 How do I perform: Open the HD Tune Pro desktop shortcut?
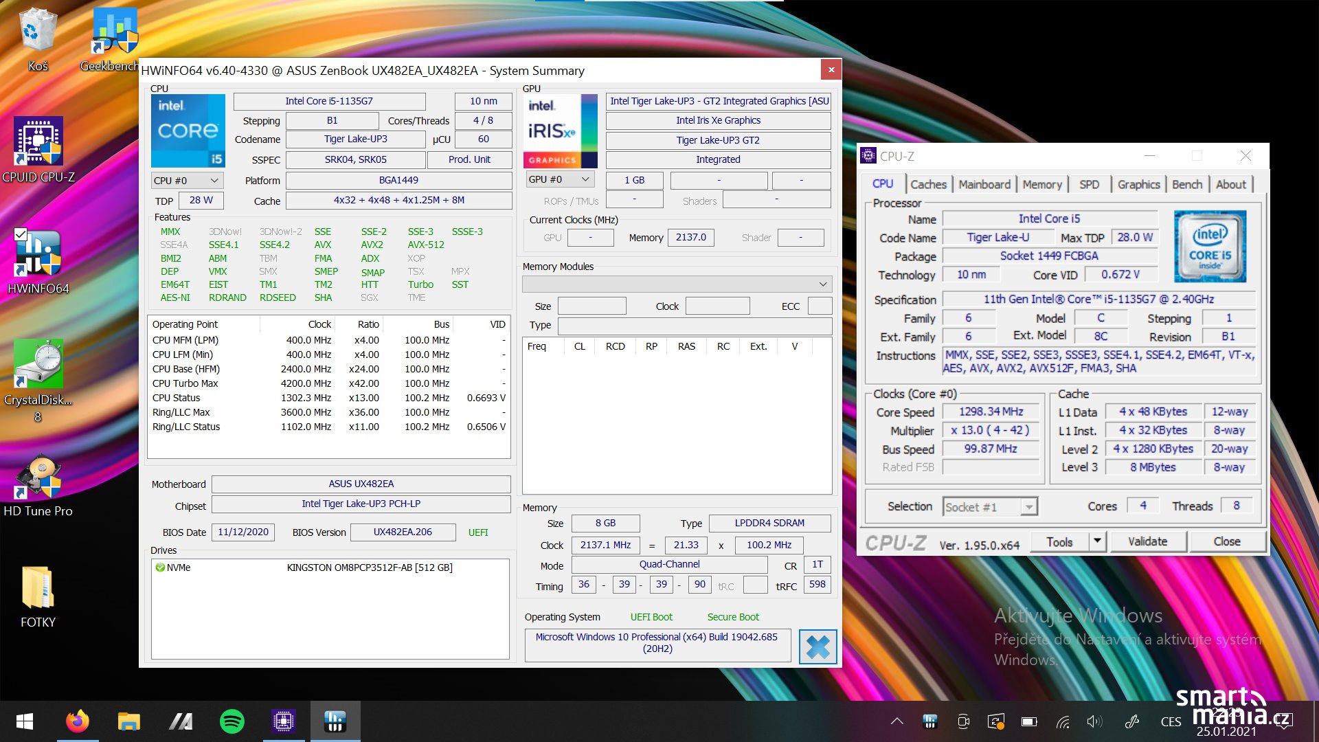click(38, 484)
